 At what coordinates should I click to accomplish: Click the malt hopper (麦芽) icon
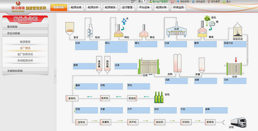(69, 28)
